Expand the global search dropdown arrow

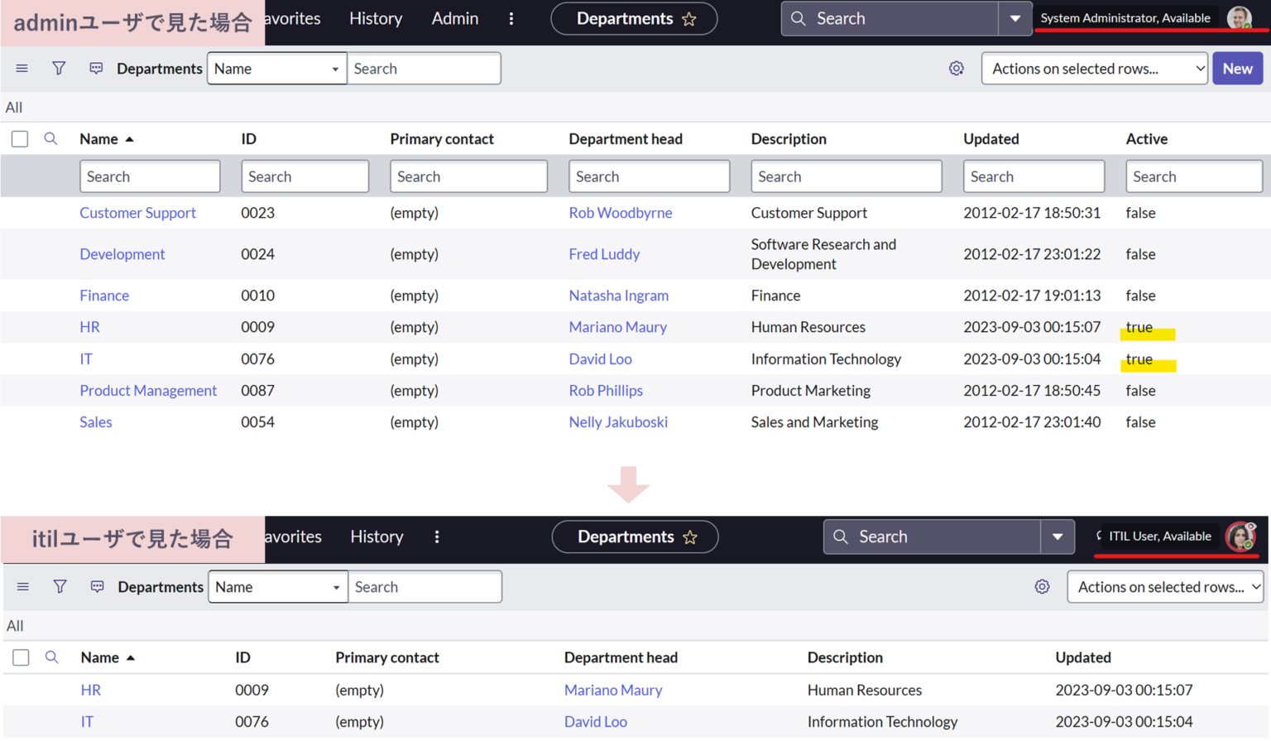coord(1015,17)
